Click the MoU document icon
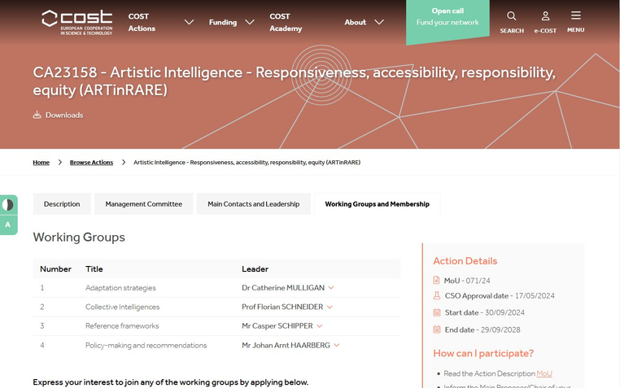Screen dimensions: 620x388 [x=437, y=280]
